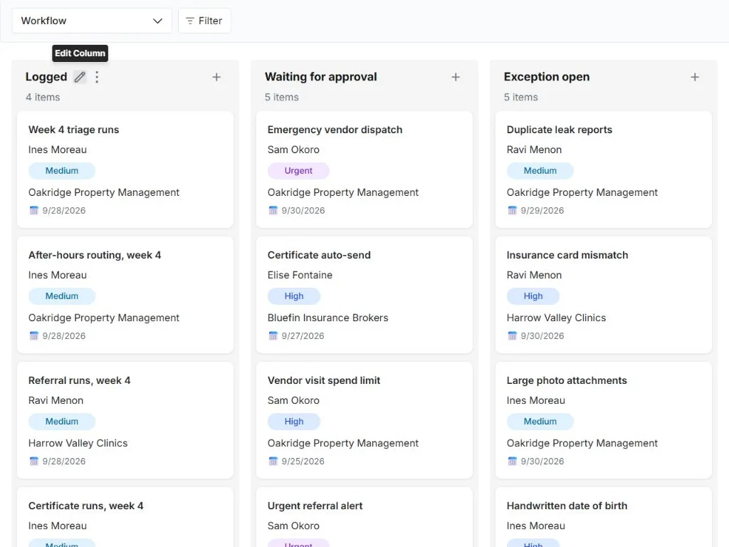This screenshot has width=729, height=547.
Task: Click calendar icon on Vendor visit spend limit card
Action: [273, 461]
